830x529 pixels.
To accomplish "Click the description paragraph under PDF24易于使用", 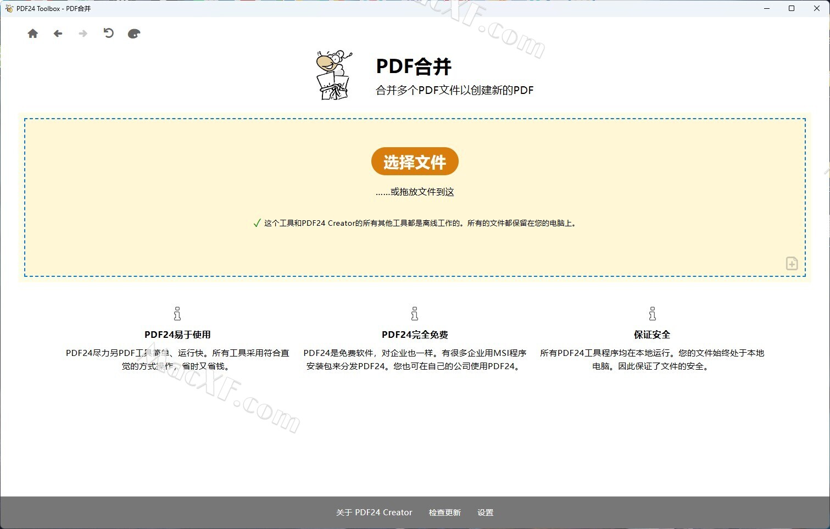I will point(177,360).
